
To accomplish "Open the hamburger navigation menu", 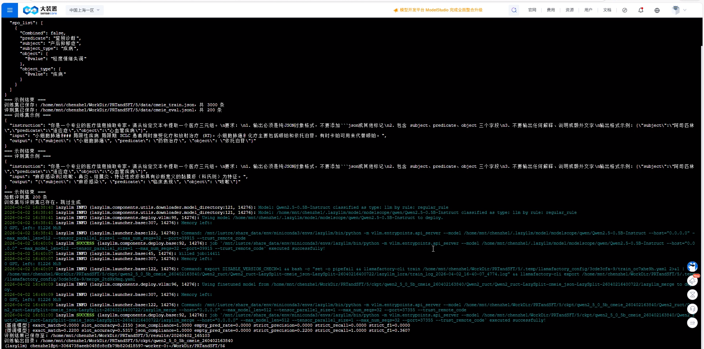I will [10, 10].
